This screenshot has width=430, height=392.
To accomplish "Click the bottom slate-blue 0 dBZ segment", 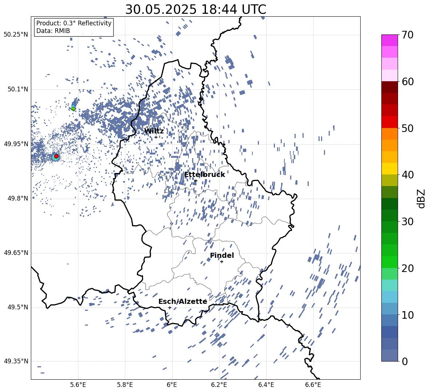I will (390, 355).
